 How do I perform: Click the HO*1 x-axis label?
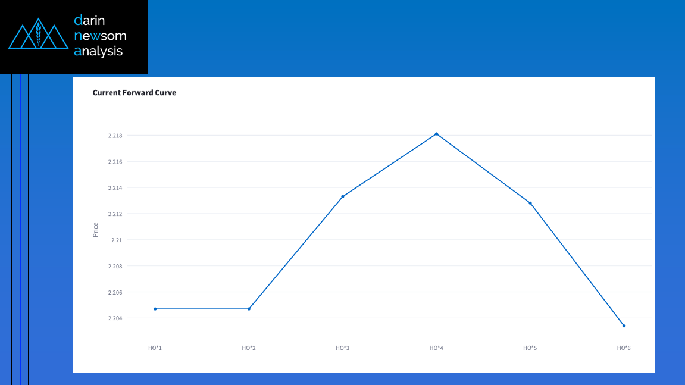155,348
